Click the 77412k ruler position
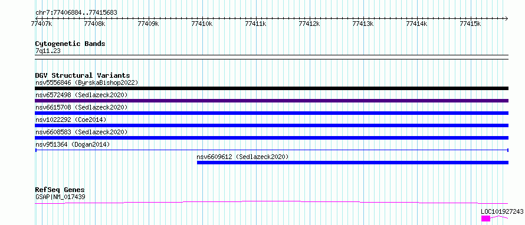This screenshot has height=225, width=525. (x=309, y=24)
